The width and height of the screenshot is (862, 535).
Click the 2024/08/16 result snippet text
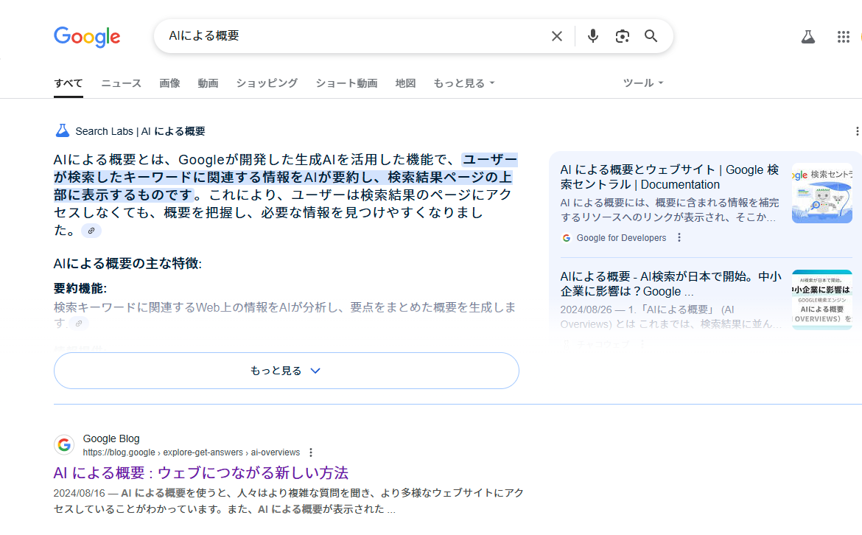click(289, 501)
